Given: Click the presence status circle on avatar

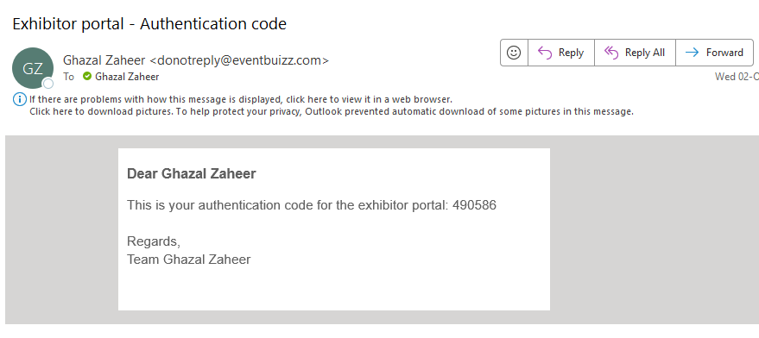Looking at the screenshot, I should (47, 84).
